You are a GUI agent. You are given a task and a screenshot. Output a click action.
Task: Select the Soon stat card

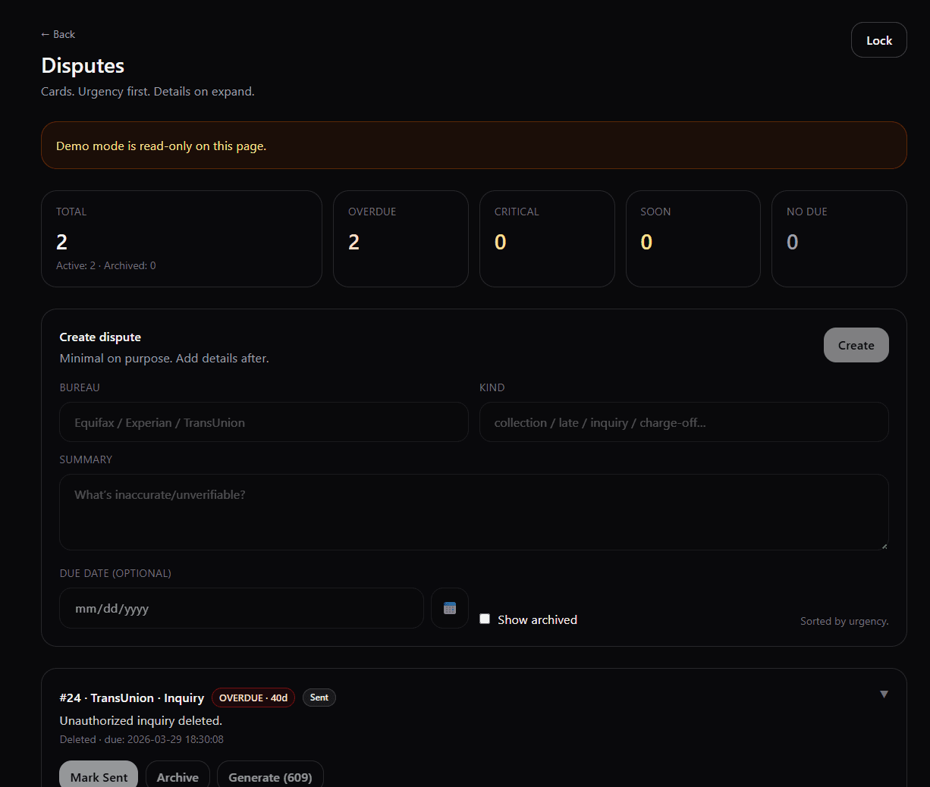pyautogui.click(x=693, y=239)
